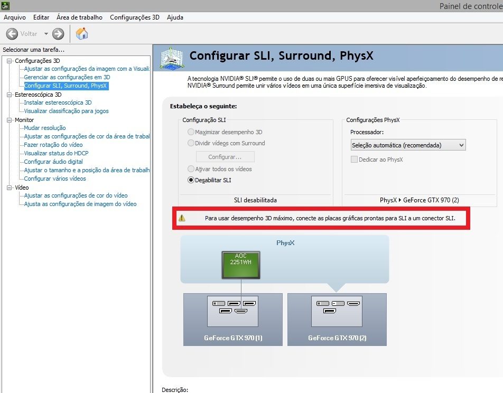The image size is (503, 393).
Task: Open Configurar áudio digital link
Action: (53, 162)
